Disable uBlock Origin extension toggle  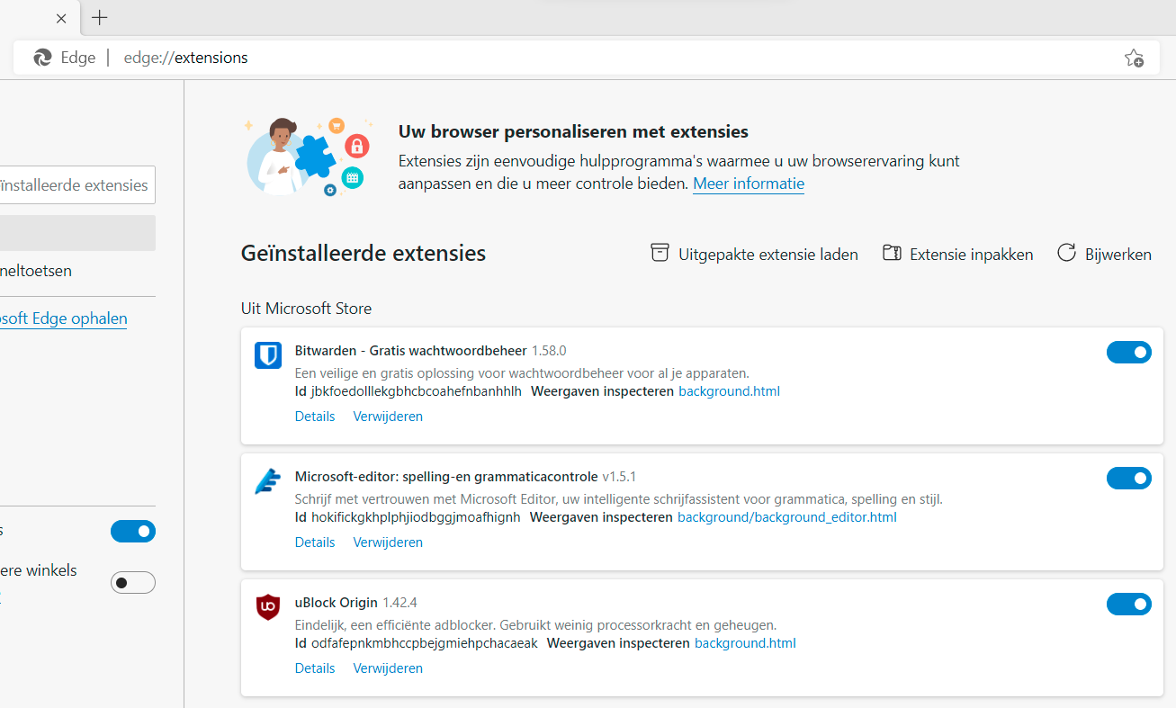[1128, 605]
